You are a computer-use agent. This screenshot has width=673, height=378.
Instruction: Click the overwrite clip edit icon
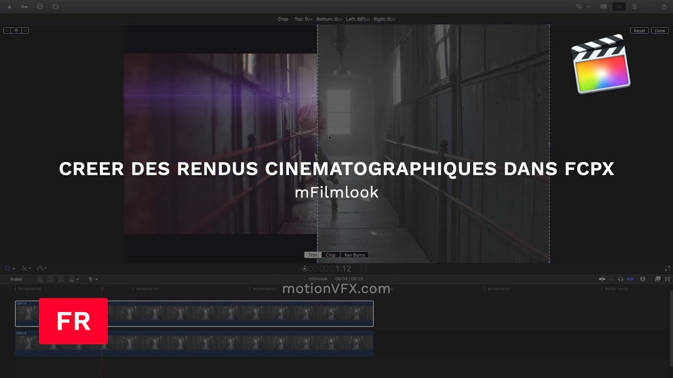72,279
